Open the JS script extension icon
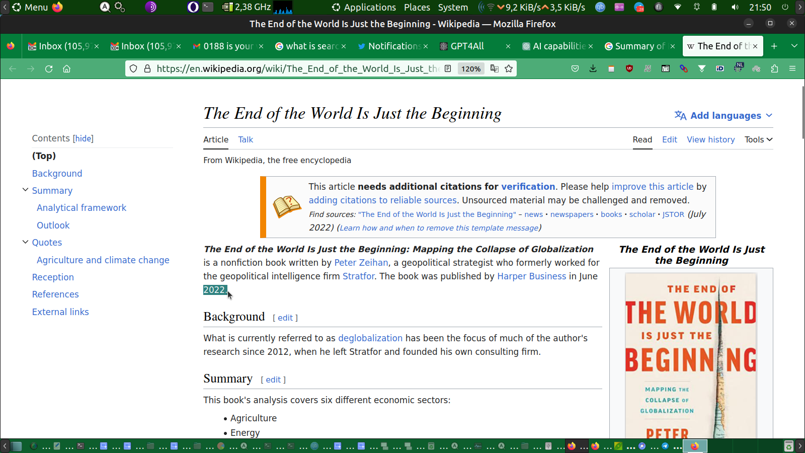 (648, 68)
